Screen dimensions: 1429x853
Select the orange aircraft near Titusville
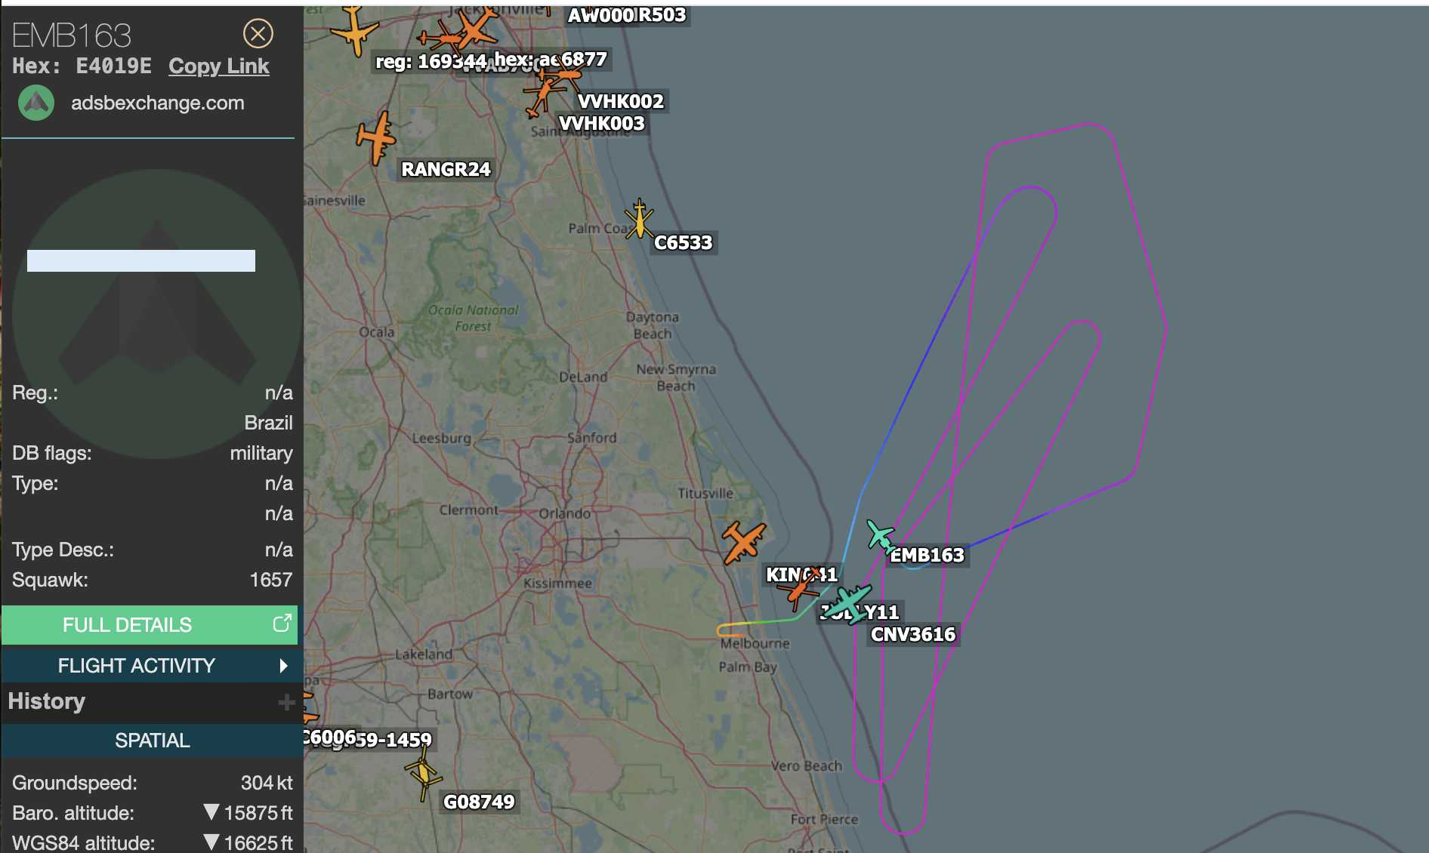tap(743, 542)
